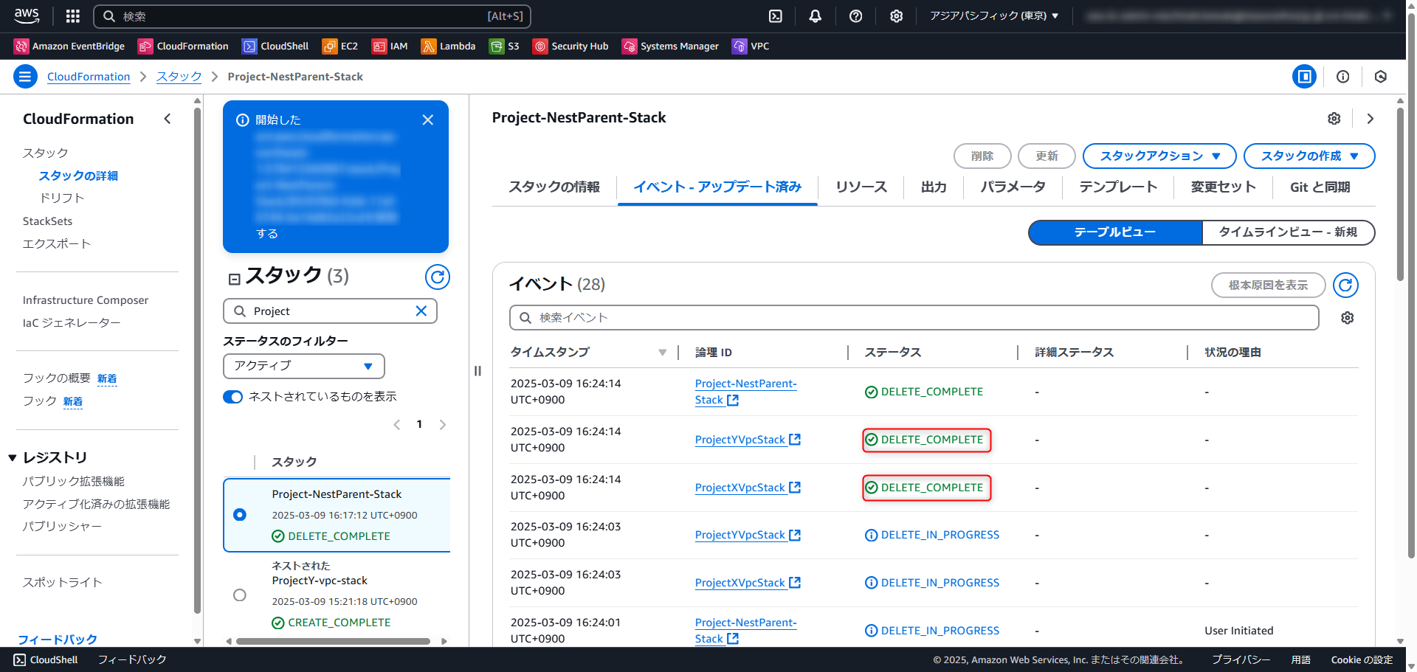
Task: Select the Project-NestParent-Stack radio button
Action: pyautogui.click(x=240, y=514)
